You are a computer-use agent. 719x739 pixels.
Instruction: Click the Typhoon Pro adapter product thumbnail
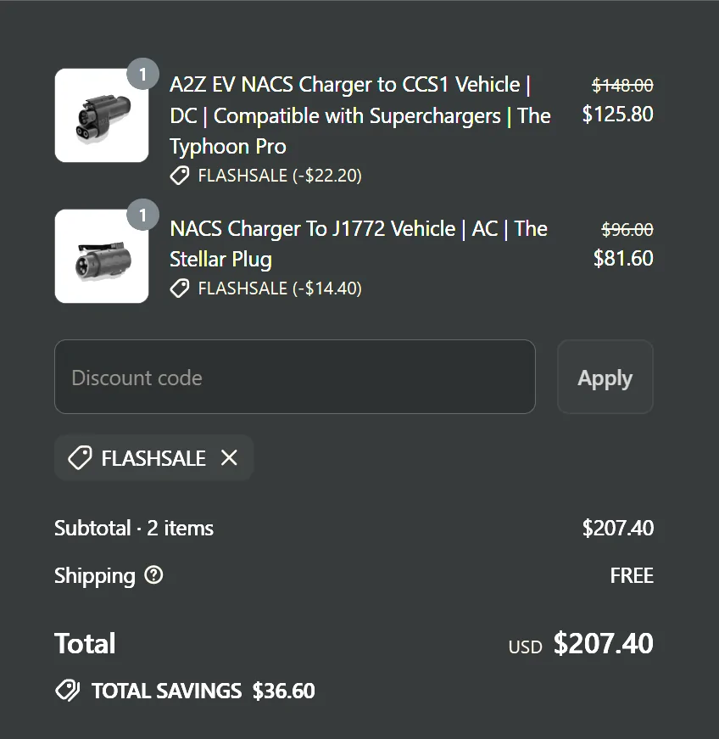coord(102,115)
